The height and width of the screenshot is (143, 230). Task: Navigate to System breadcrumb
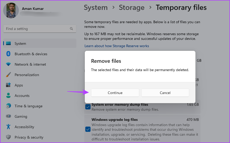click(96, 8)
